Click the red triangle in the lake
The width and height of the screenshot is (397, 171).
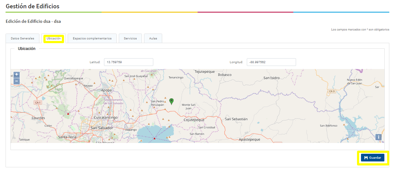[154, 138]
